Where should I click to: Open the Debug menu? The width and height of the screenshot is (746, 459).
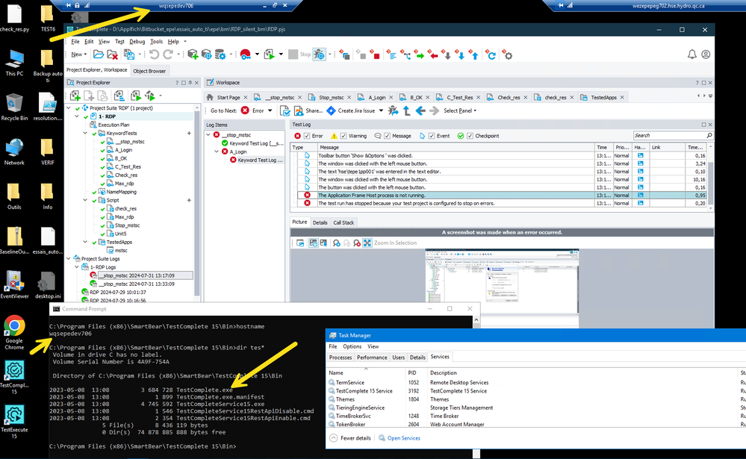click(x=137, y=42)
